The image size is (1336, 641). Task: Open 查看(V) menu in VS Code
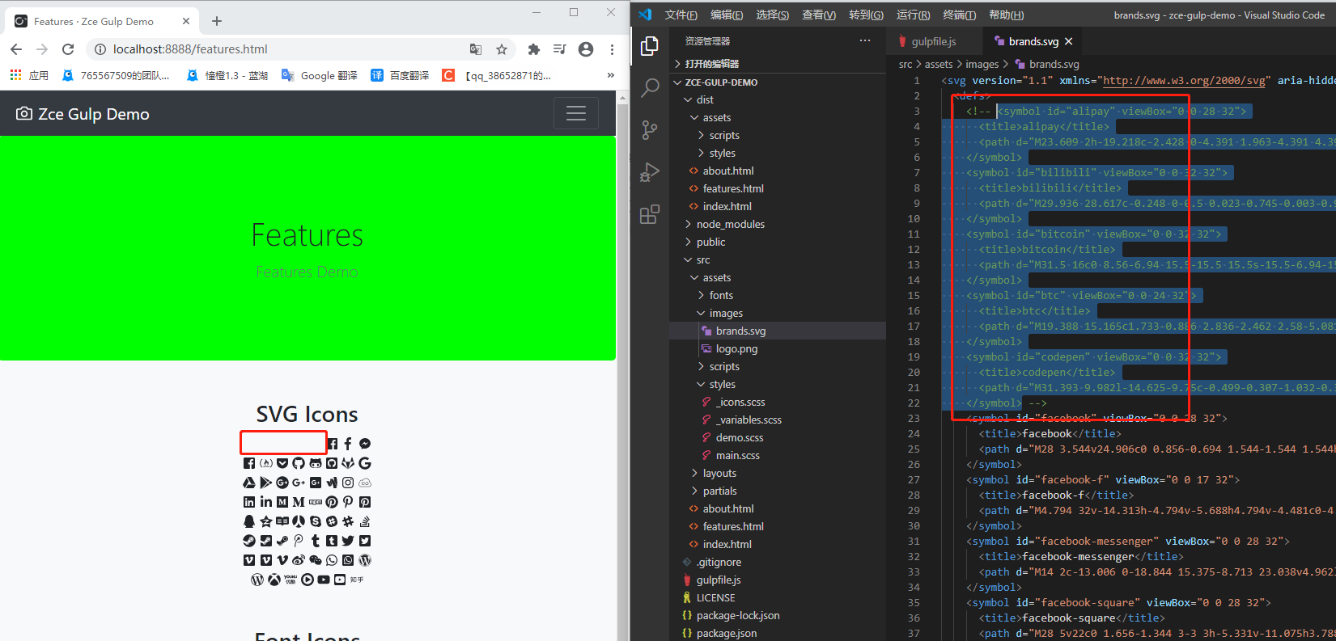819,15
